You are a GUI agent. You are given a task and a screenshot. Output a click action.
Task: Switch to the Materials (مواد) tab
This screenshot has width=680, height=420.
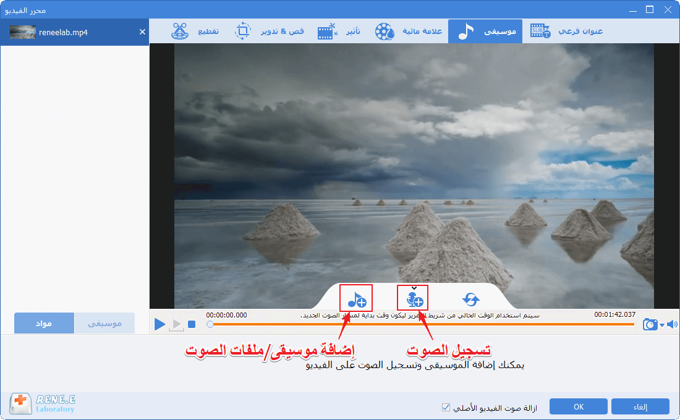44,324
